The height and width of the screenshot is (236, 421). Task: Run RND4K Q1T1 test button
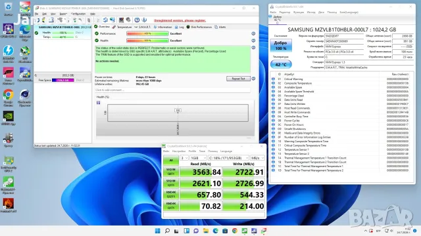[x=171, y=206]
